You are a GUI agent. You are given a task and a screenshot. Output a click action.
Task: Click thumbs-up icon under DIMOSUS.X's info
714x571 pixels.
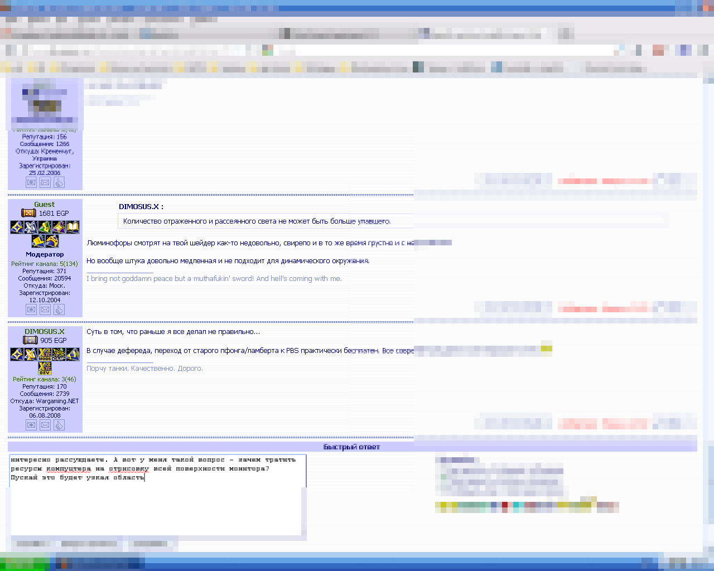tap(59, 425)
